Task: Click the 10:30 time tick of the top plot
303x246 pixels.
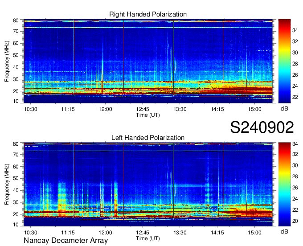Action: 31,109
